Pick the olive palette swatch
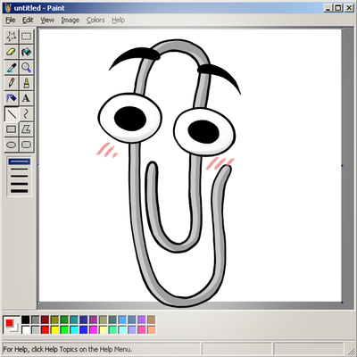 (x=55, y=320)
